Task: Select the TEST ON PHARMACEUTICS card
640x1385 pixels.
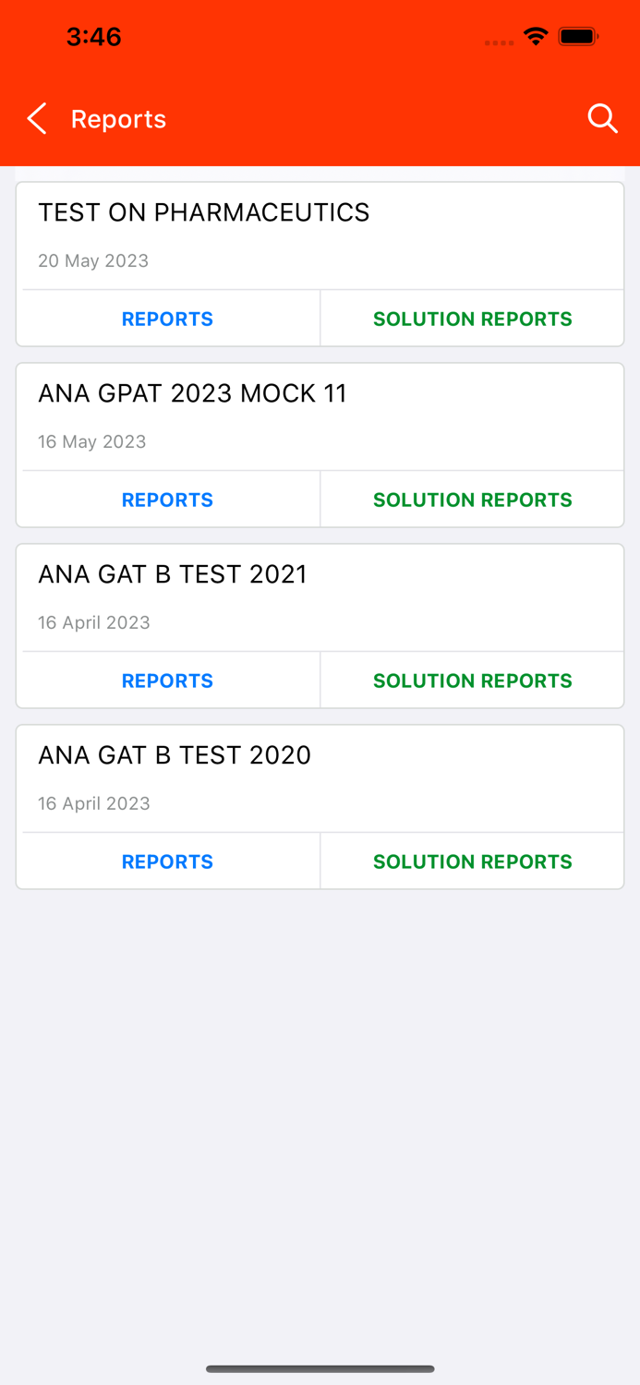Action: [320, 235]
